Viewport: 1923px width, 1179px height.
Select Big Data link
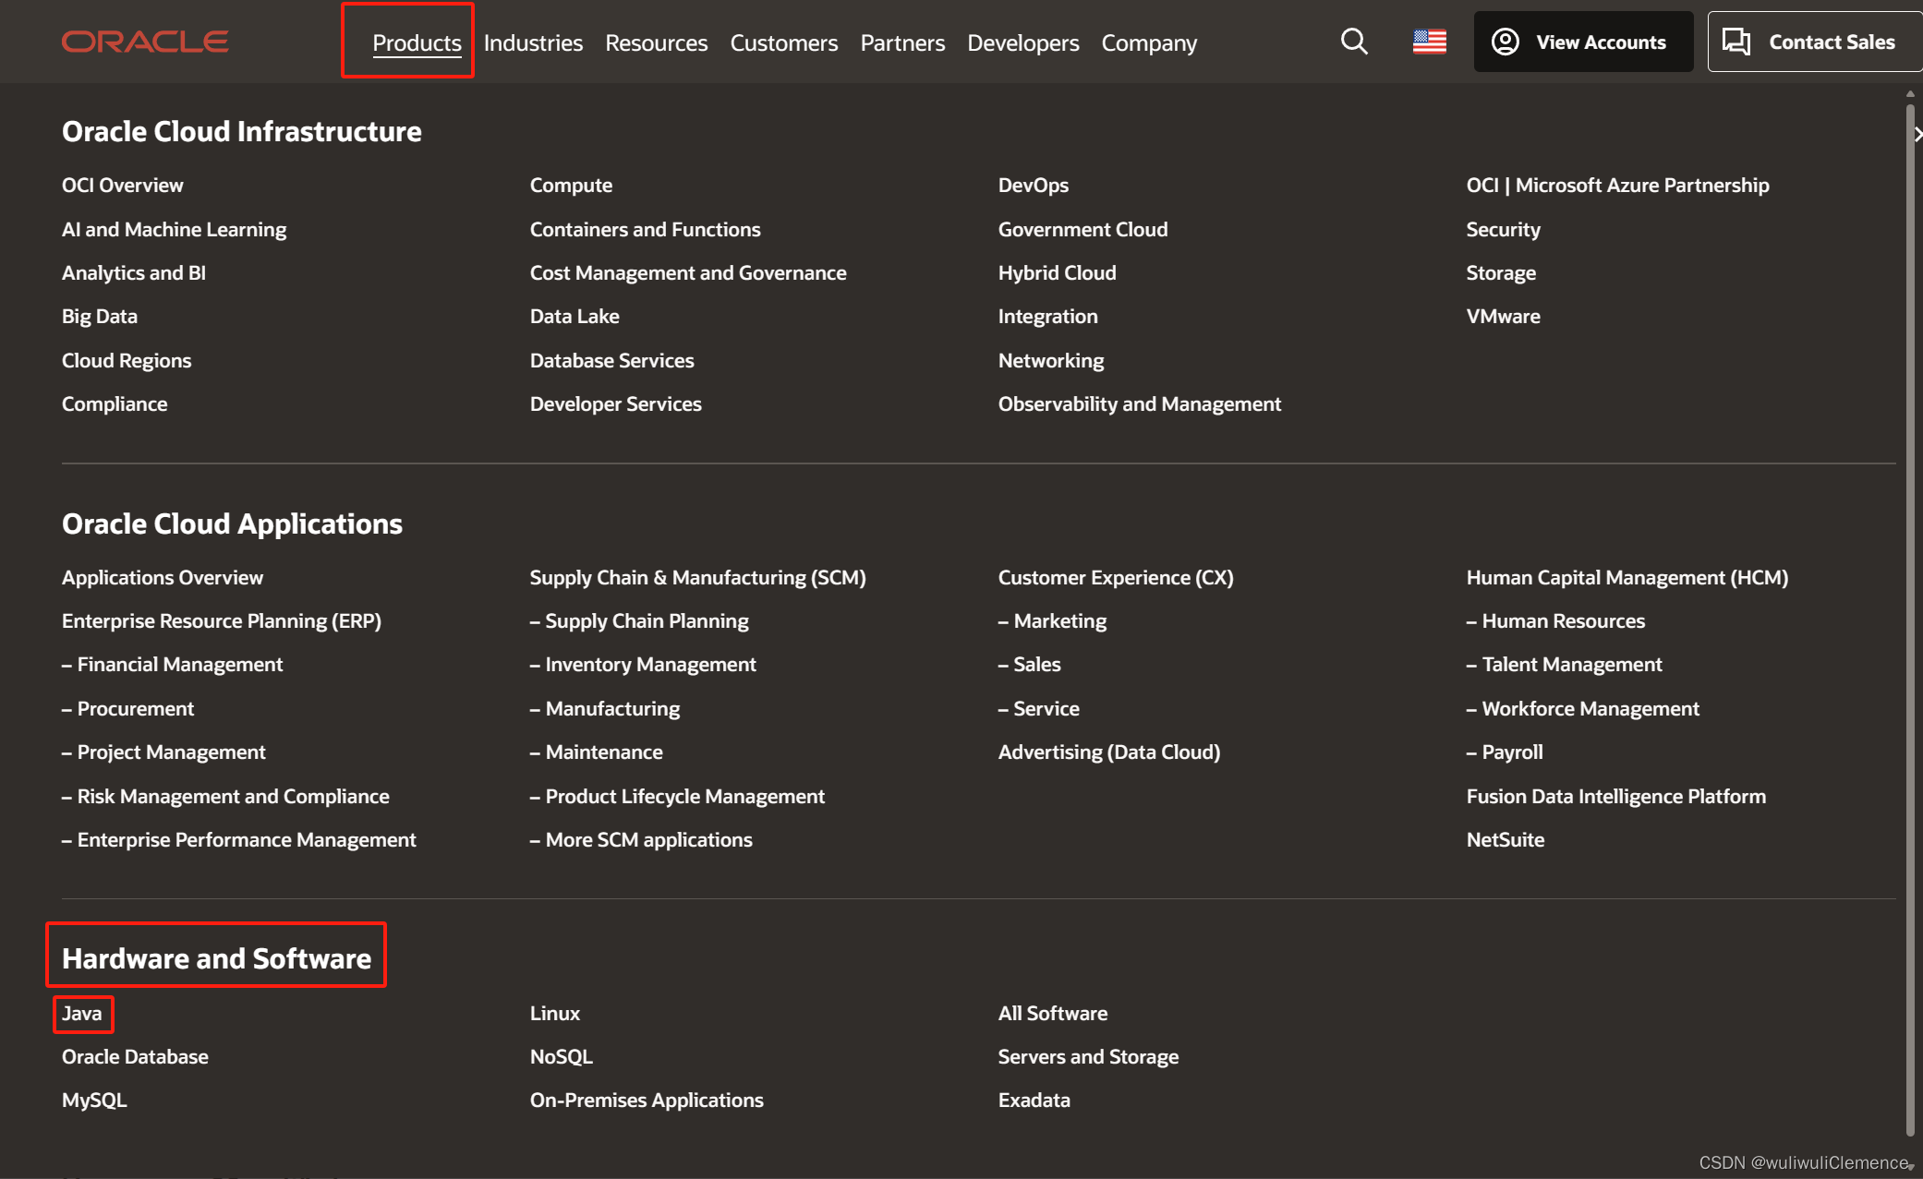[x=99, y=316]
